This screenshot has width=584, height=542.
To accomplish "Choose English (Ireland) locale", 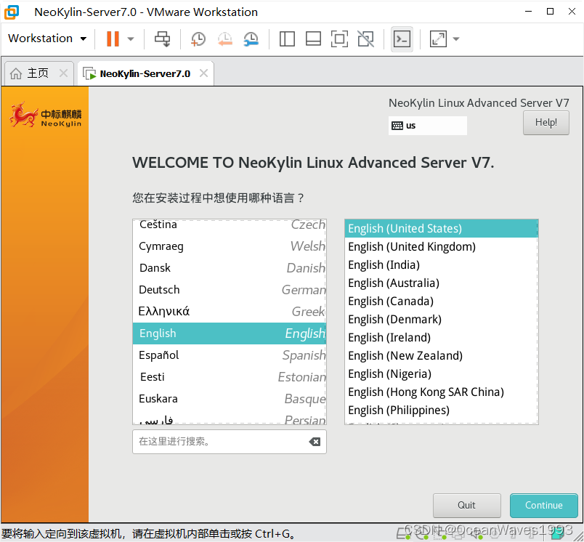I will click(442, 338).
